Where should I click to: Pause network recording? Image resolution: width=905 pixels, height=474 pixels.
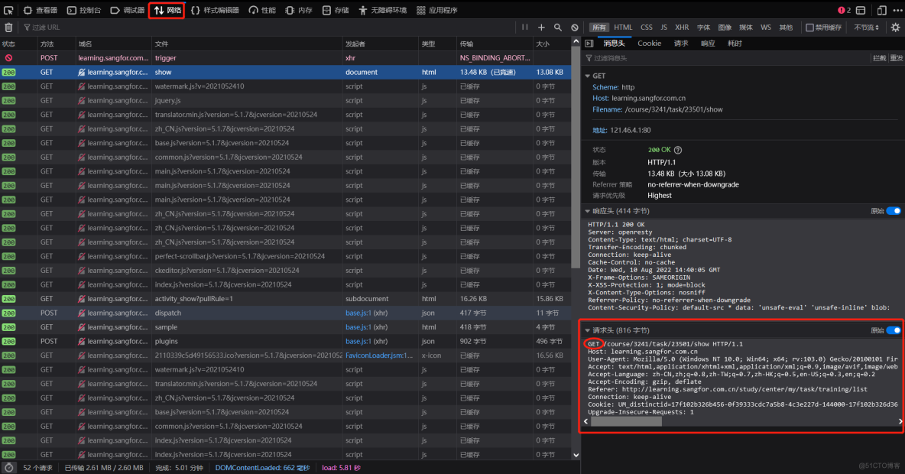(x=524, y=28)
